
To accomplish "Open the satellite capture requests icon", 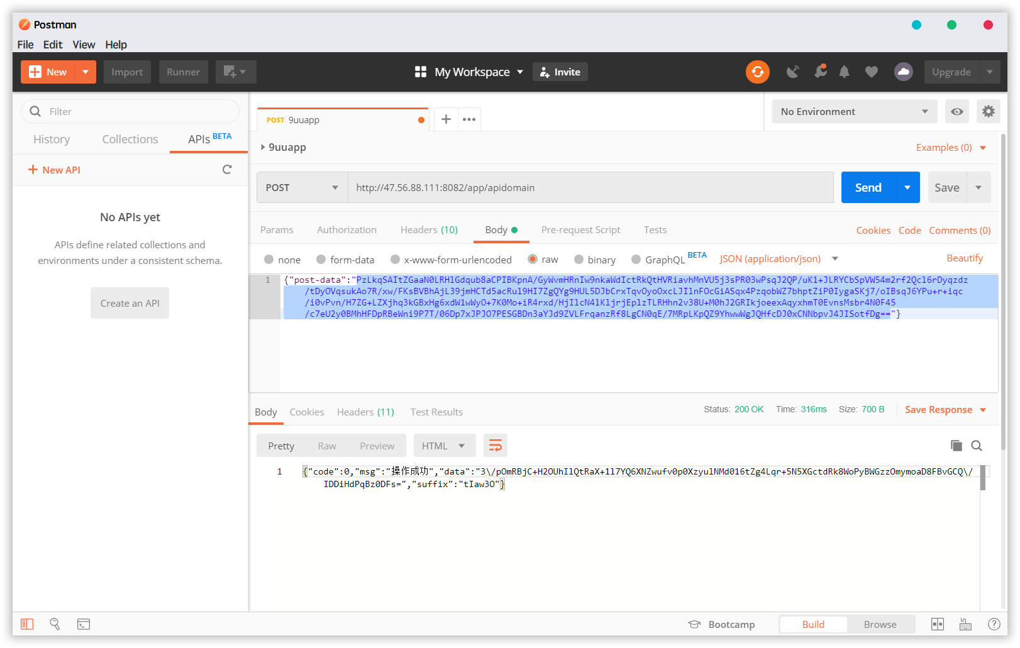I will [x=793, y=72].
